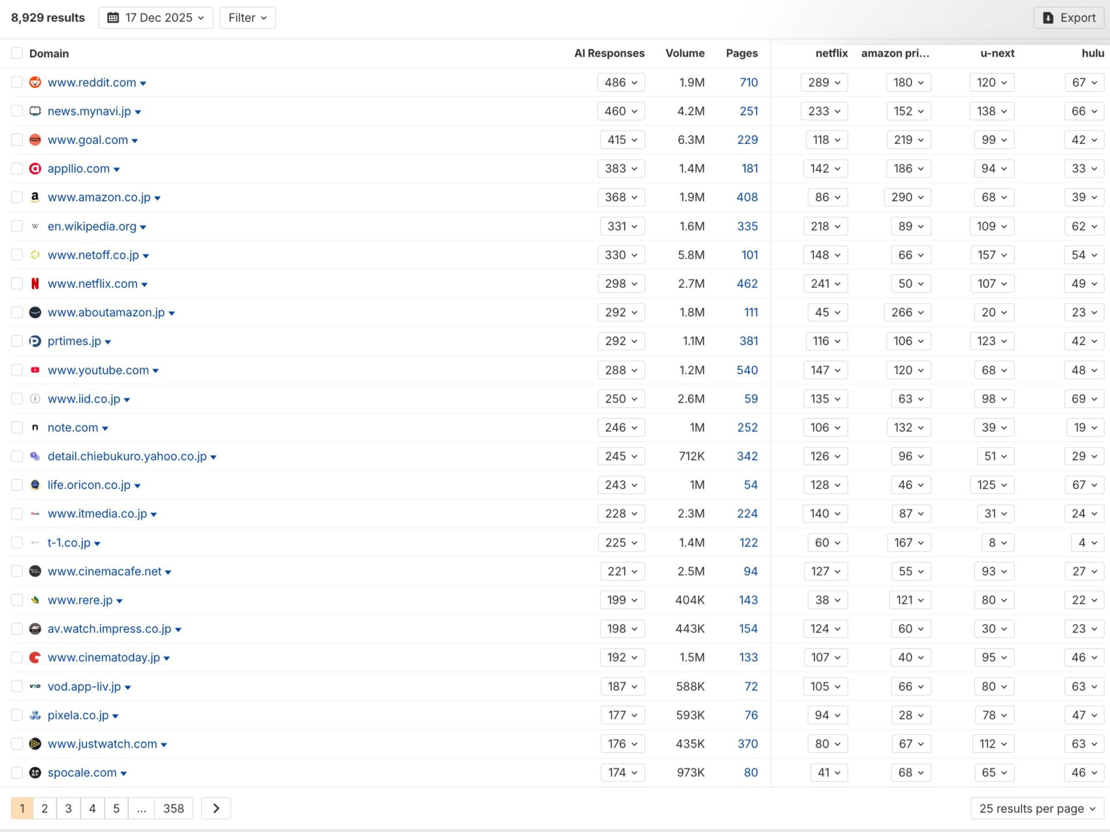Check the checkbox for the www.reddit.com row
The height and width of the screenshot is (832, 1110).
[x=16, y=82]
